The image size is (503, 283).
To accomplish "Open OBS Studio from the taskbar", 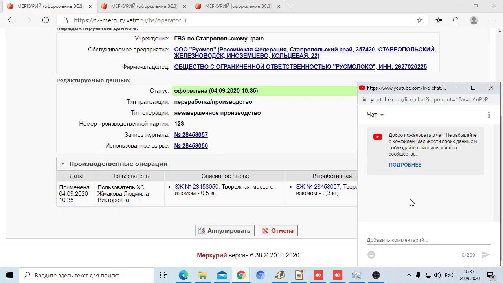I will click(x=376, y=275).
